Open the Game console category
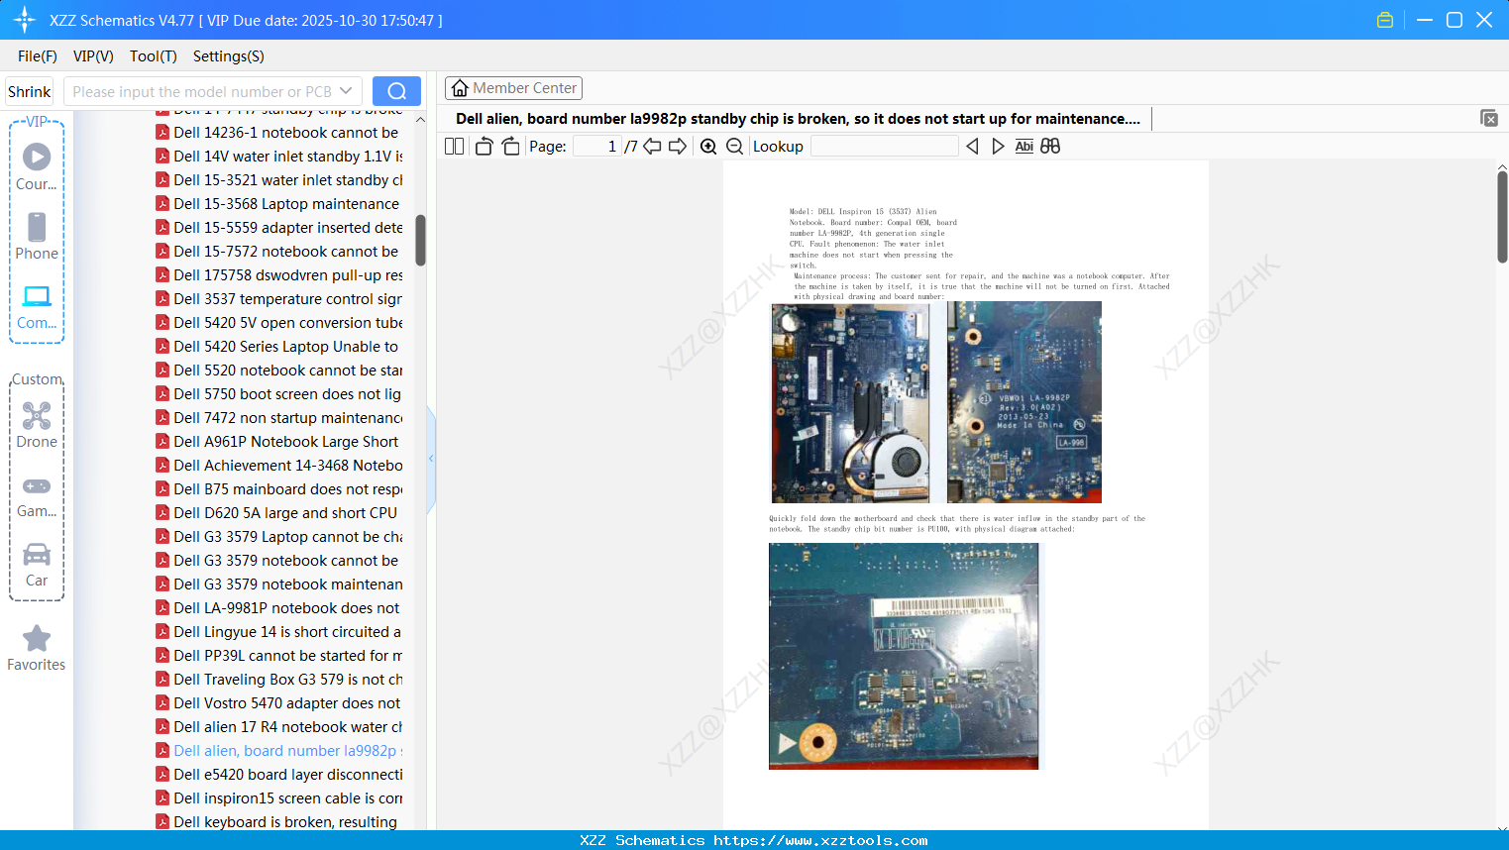 point(37,495)
